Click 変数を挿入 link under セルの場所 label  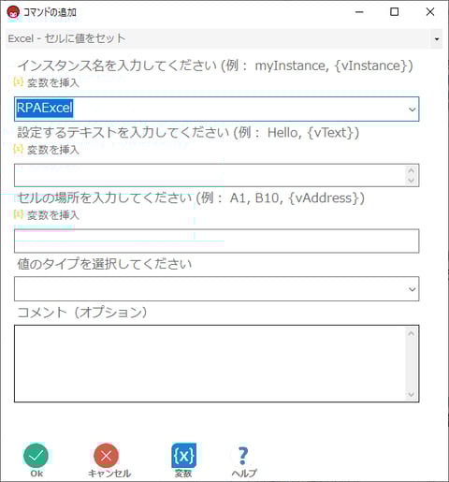[x=53, y=215]
